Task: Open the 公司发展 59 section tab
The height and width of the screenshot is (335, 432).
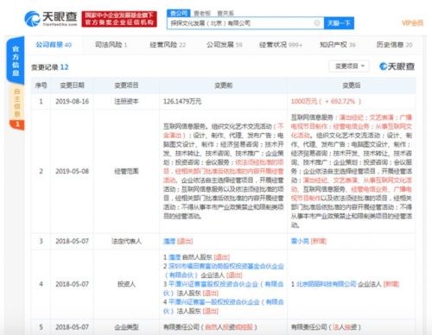Action: click(x=225, y=45)
